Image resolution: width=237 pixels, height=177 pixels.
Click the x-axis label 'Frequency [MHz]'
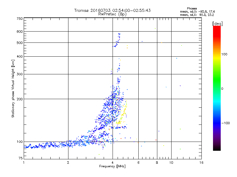coord(112,166)
